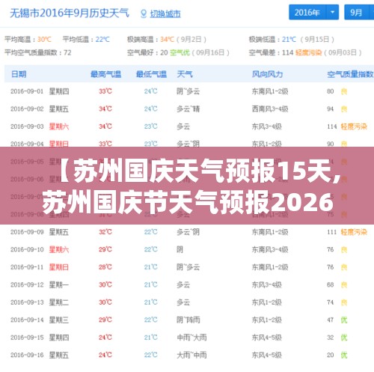
Task: Click 星期六 in the 2016-09-10 row
Action: 59,249
